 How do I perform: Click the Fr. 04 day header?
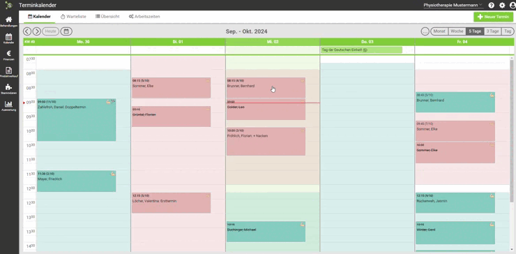coord(462,42)
